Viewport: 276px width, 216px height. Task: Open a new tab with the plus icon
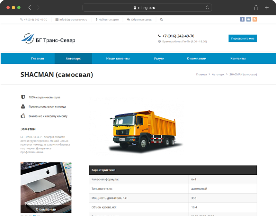(267, 8)
